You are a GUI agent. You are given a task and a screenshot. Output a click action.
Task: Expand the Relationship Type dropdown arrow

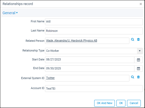[x=140, y=51]
